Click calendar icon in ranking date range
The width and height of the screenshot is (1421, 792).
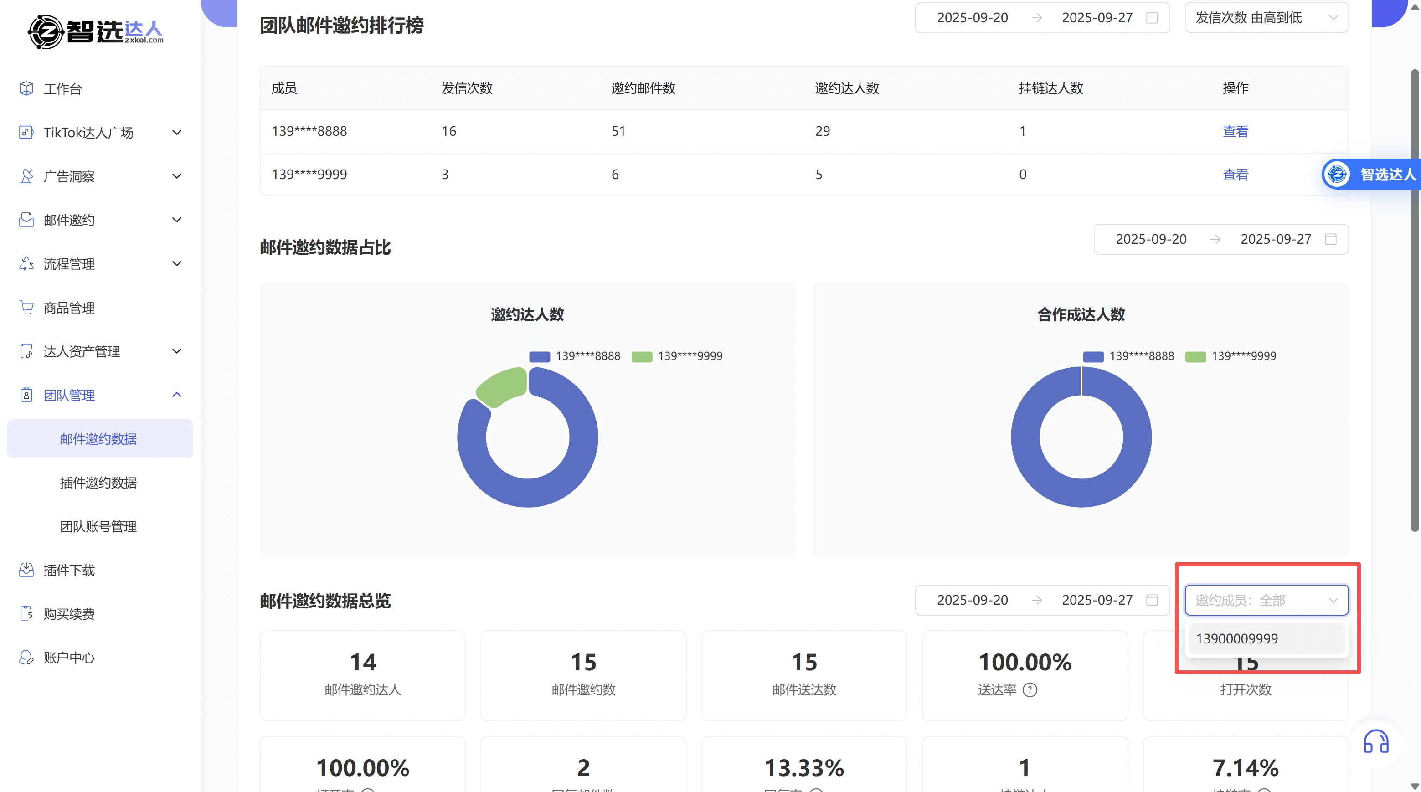pos(1152,18)
